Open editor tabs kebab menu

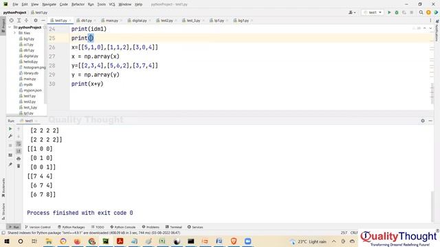(x=430, y=21)
